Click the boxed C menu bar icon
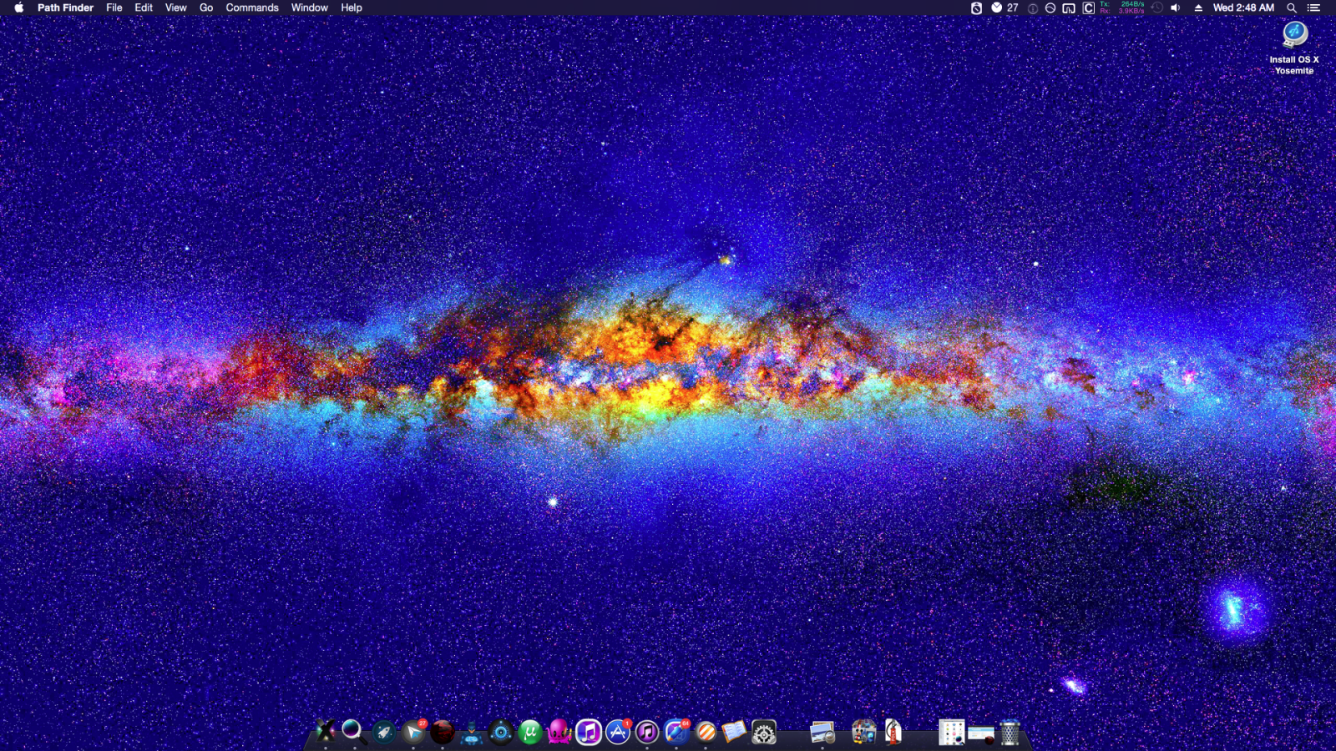The width and height of the screenshot is (1336, 751). (1089, 8)
